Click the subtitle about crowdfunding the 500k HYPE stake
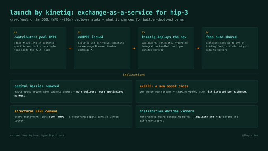This screenshot has height=151, width=268. click(x=97, y=19)
